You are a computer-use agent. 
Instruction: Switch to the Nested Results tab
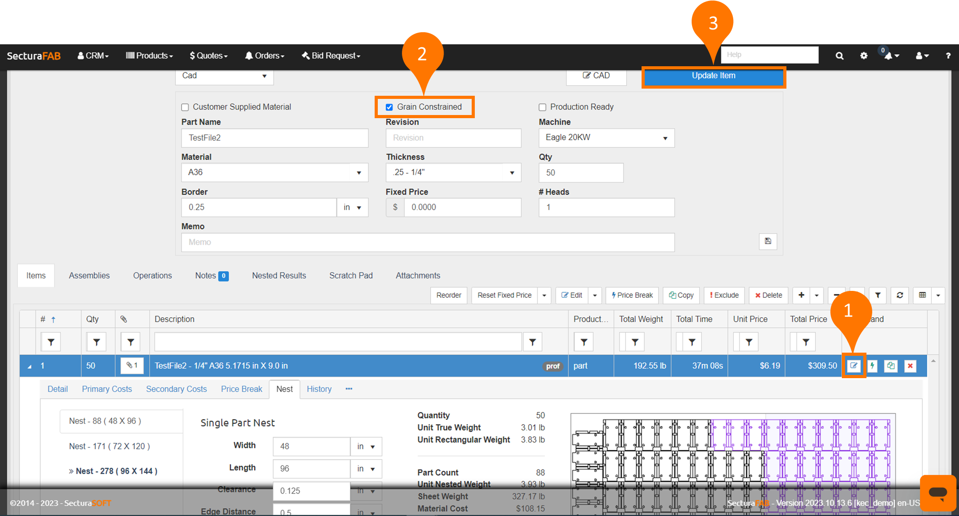(x=279, y=276)
